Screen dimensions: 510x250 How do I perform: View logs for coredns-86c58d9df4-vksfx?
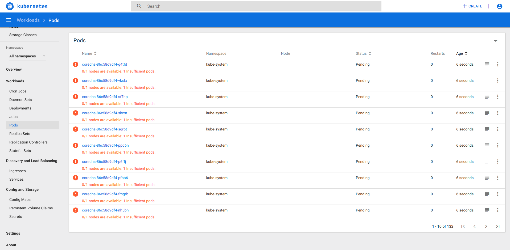click(487, 80)
